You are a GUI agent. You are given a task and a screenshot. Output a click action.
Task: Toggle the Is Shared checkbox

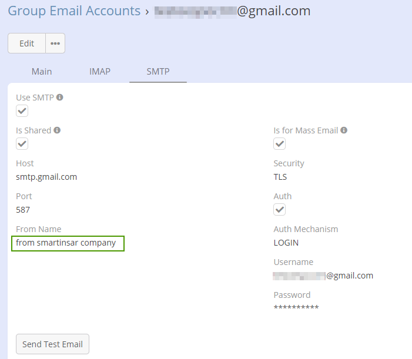(22, 143)
